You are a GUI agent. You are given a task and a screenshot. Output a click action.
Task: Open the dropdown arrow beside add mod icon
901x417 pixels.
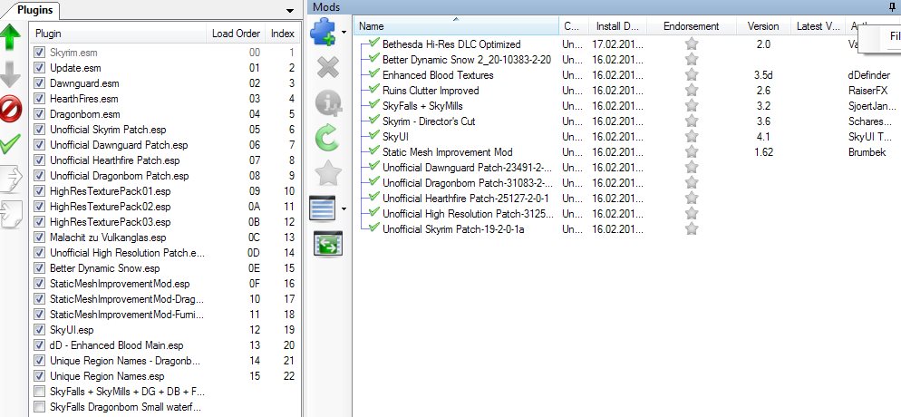pyautogui.click(x=344, y=34)
